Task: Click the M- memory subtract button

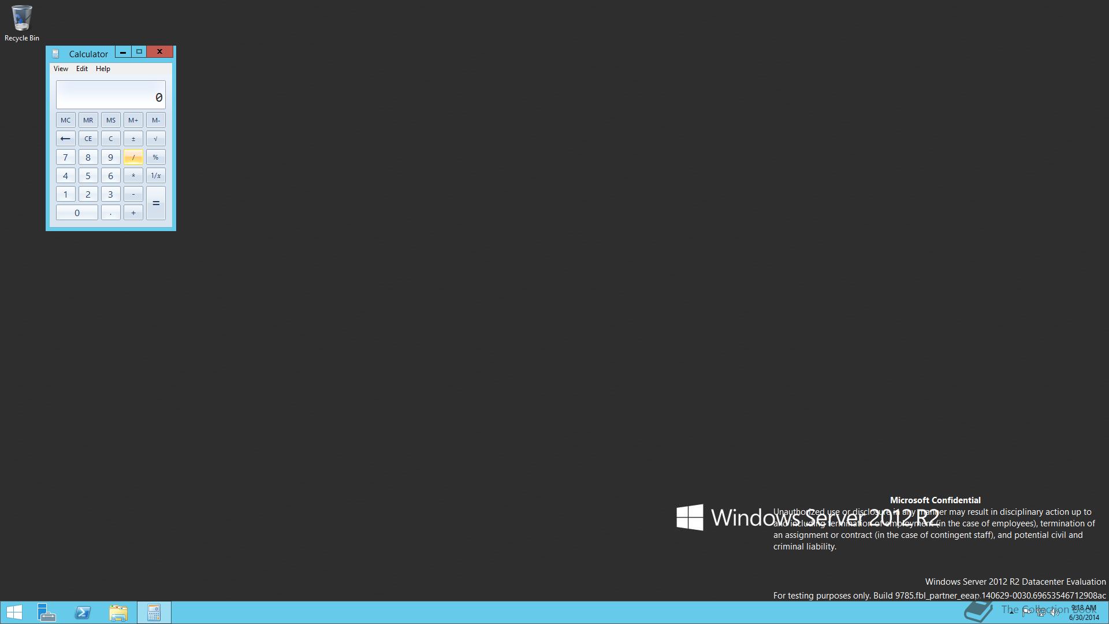Action: [155, 120]
